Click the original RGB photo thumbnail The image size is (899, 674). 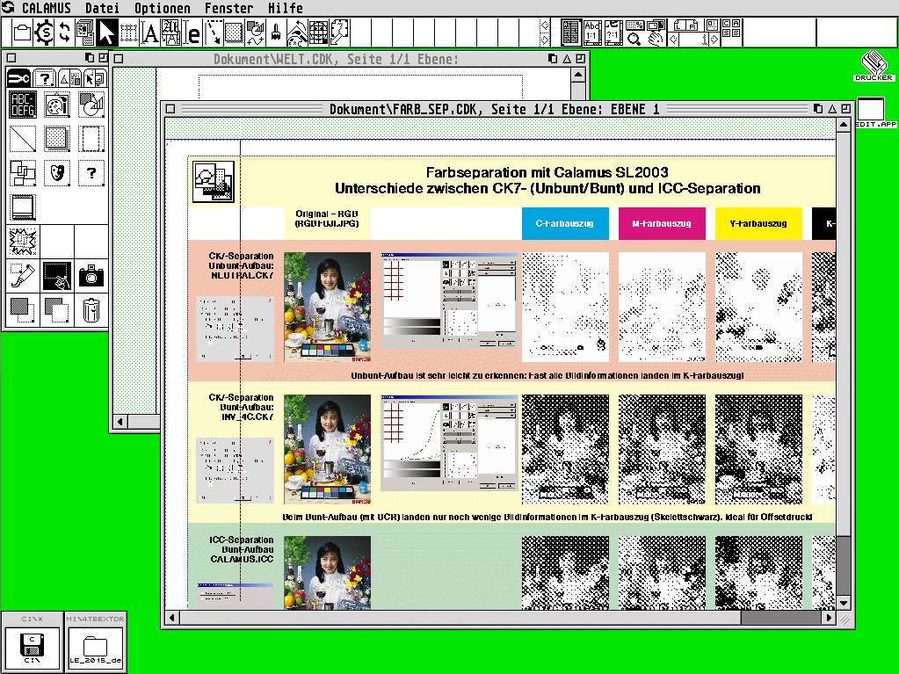(x=327, y=307)
